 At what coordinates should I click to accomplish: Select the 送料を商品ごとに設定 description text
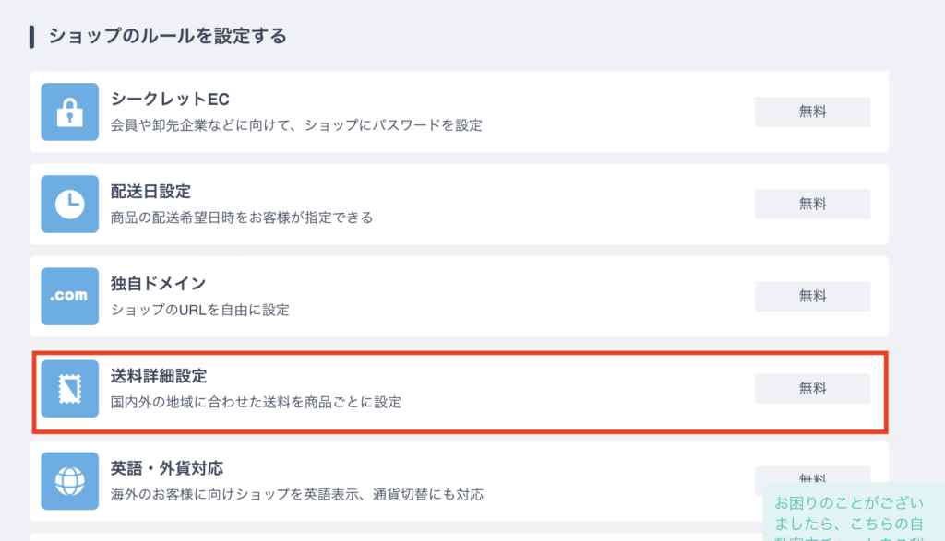pos(256,402)
